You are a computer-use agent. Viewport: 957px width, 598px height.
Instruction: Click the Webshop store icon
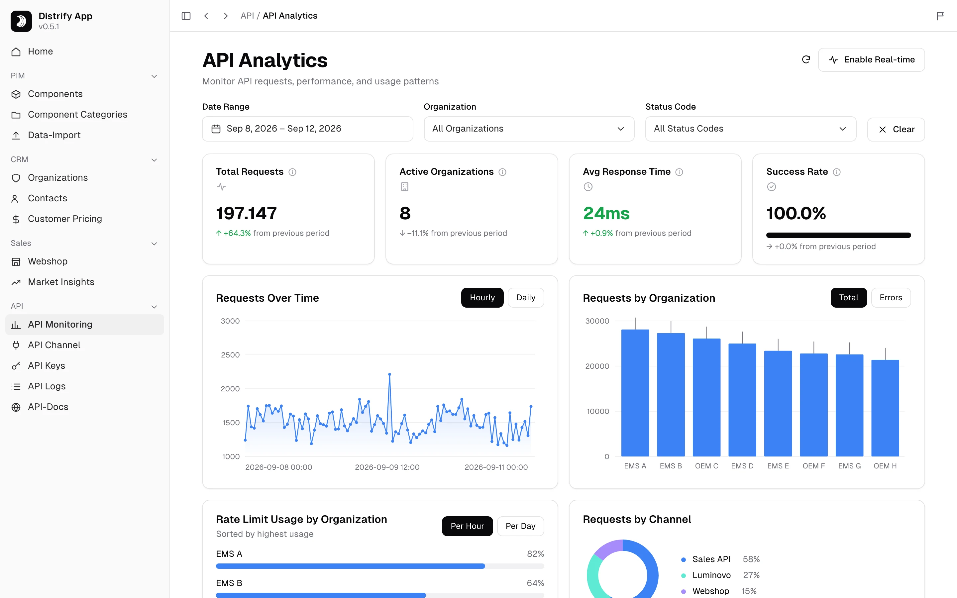click(x=16, y=261)
